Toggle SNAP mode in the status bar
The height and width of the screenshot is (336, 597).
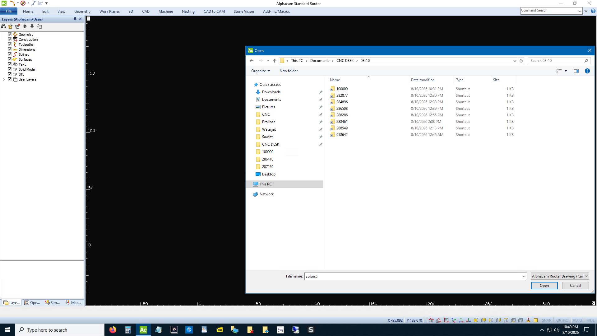[x=546, y=320]
